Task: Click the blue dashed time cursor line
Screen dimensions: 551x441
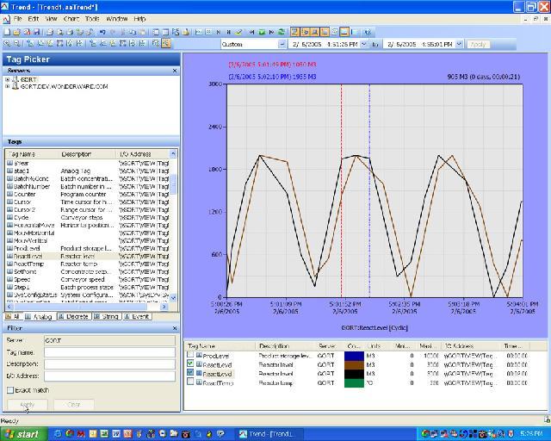Action: tap(369, 189)
